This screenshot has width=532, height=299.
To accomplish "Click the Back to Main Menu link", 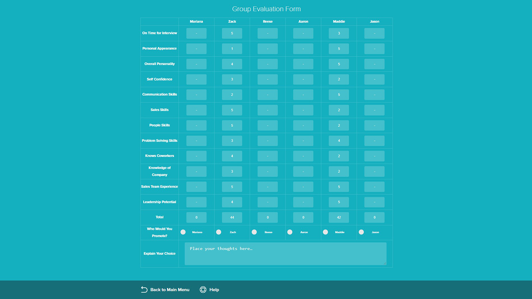I will 170,290.
